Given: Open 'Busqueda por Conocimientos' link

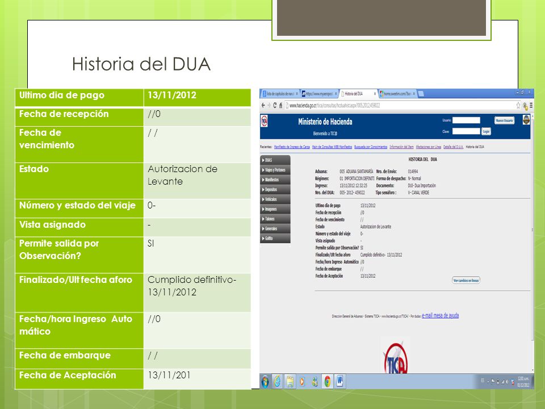Looking at the screenshot, I should tap(371, 147).
